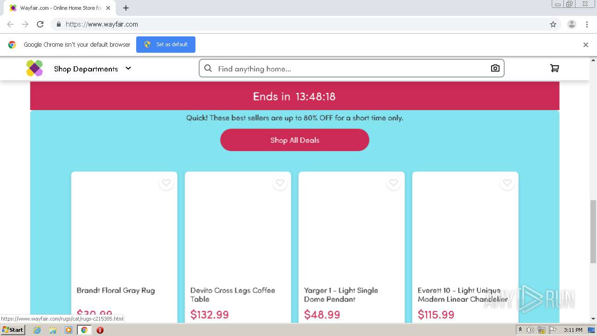
Task: Favorite the Devito Cross Legs Coffee Table
Action: pyautogui.click(x=280, y=183)
